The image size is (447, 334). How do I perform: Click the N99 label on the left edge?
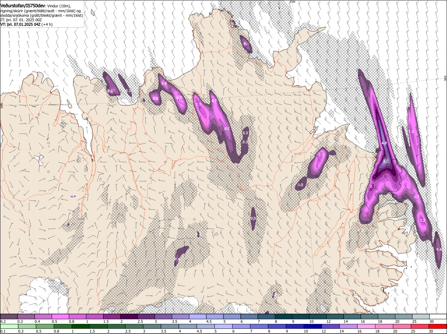[x=2, y=105]
